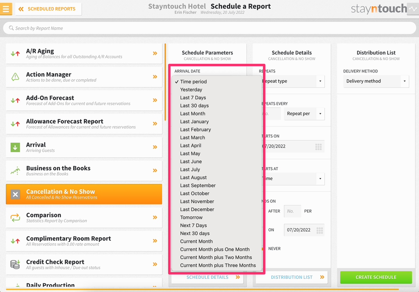The image size is (419, 292).
Task: Select Last 7 Days option
Action: click(216, 97)
